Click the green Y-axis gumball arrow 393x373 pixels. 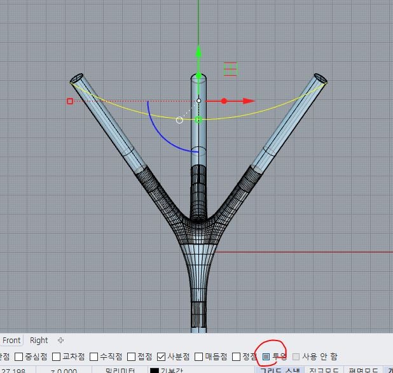pyautogui.click(x=198, y=53)
